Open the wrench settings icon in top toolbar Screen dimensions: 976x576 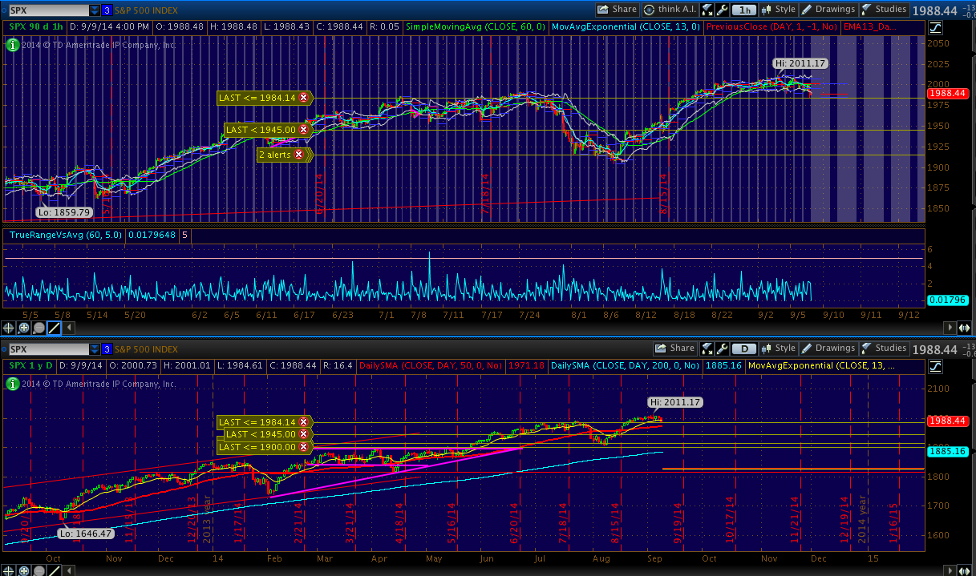click(723, 10)
